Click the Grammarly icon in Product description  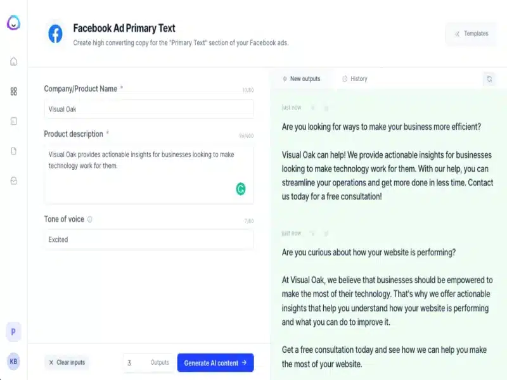[x=241, y=189]
